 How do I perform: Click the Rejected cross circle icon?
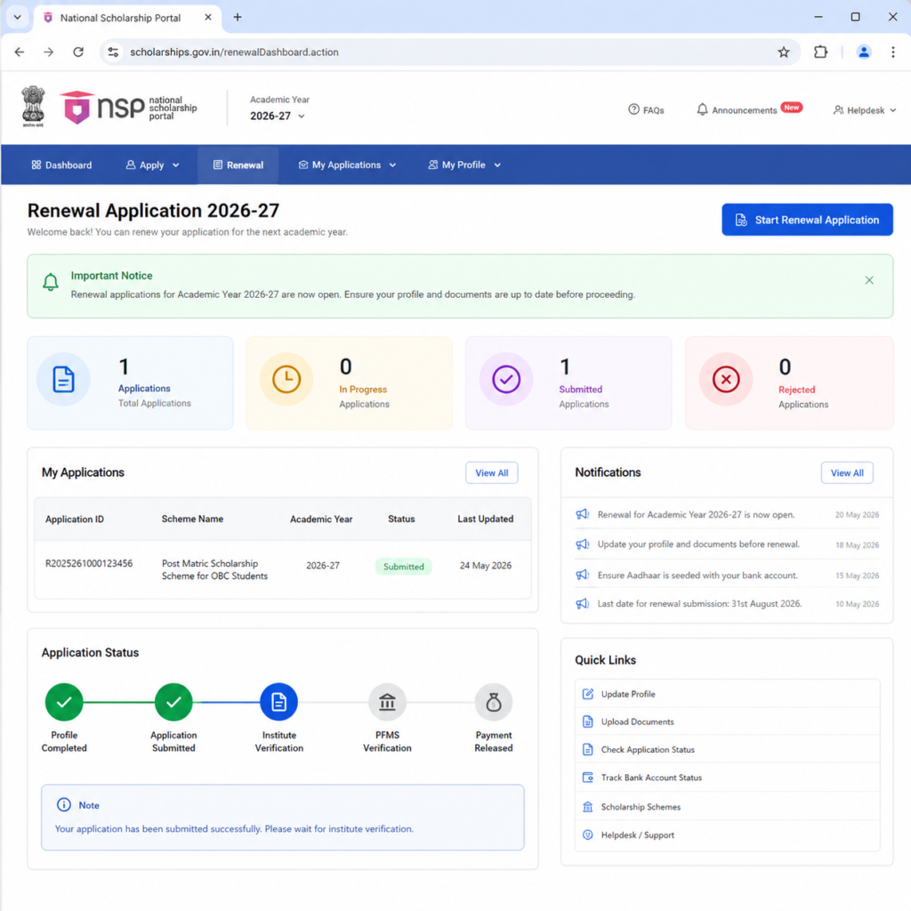pos(726,379)
